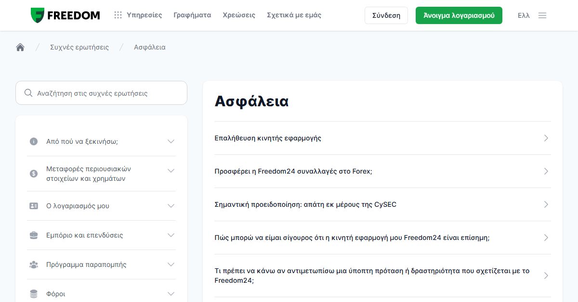Click the search magnifier icon
The image size is (578, 302).
(28, 93)
